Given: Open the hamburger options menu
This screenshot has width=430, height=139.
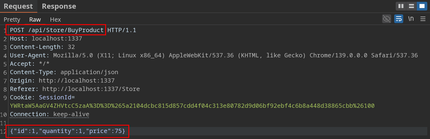Looking at the screenshot, I should 423,19.
